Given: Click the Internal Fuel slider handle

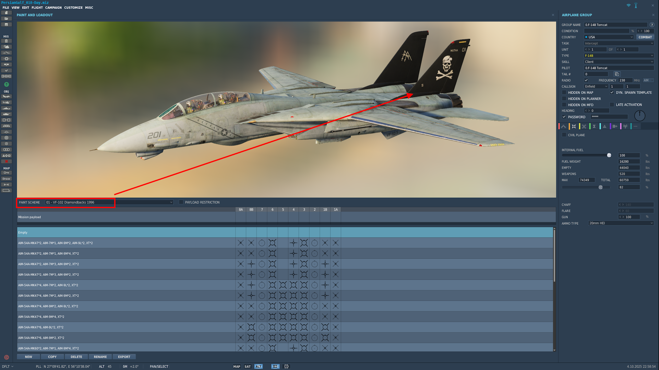Looking at the screenshot, I should pyautogui.click(x=609, y=156).
